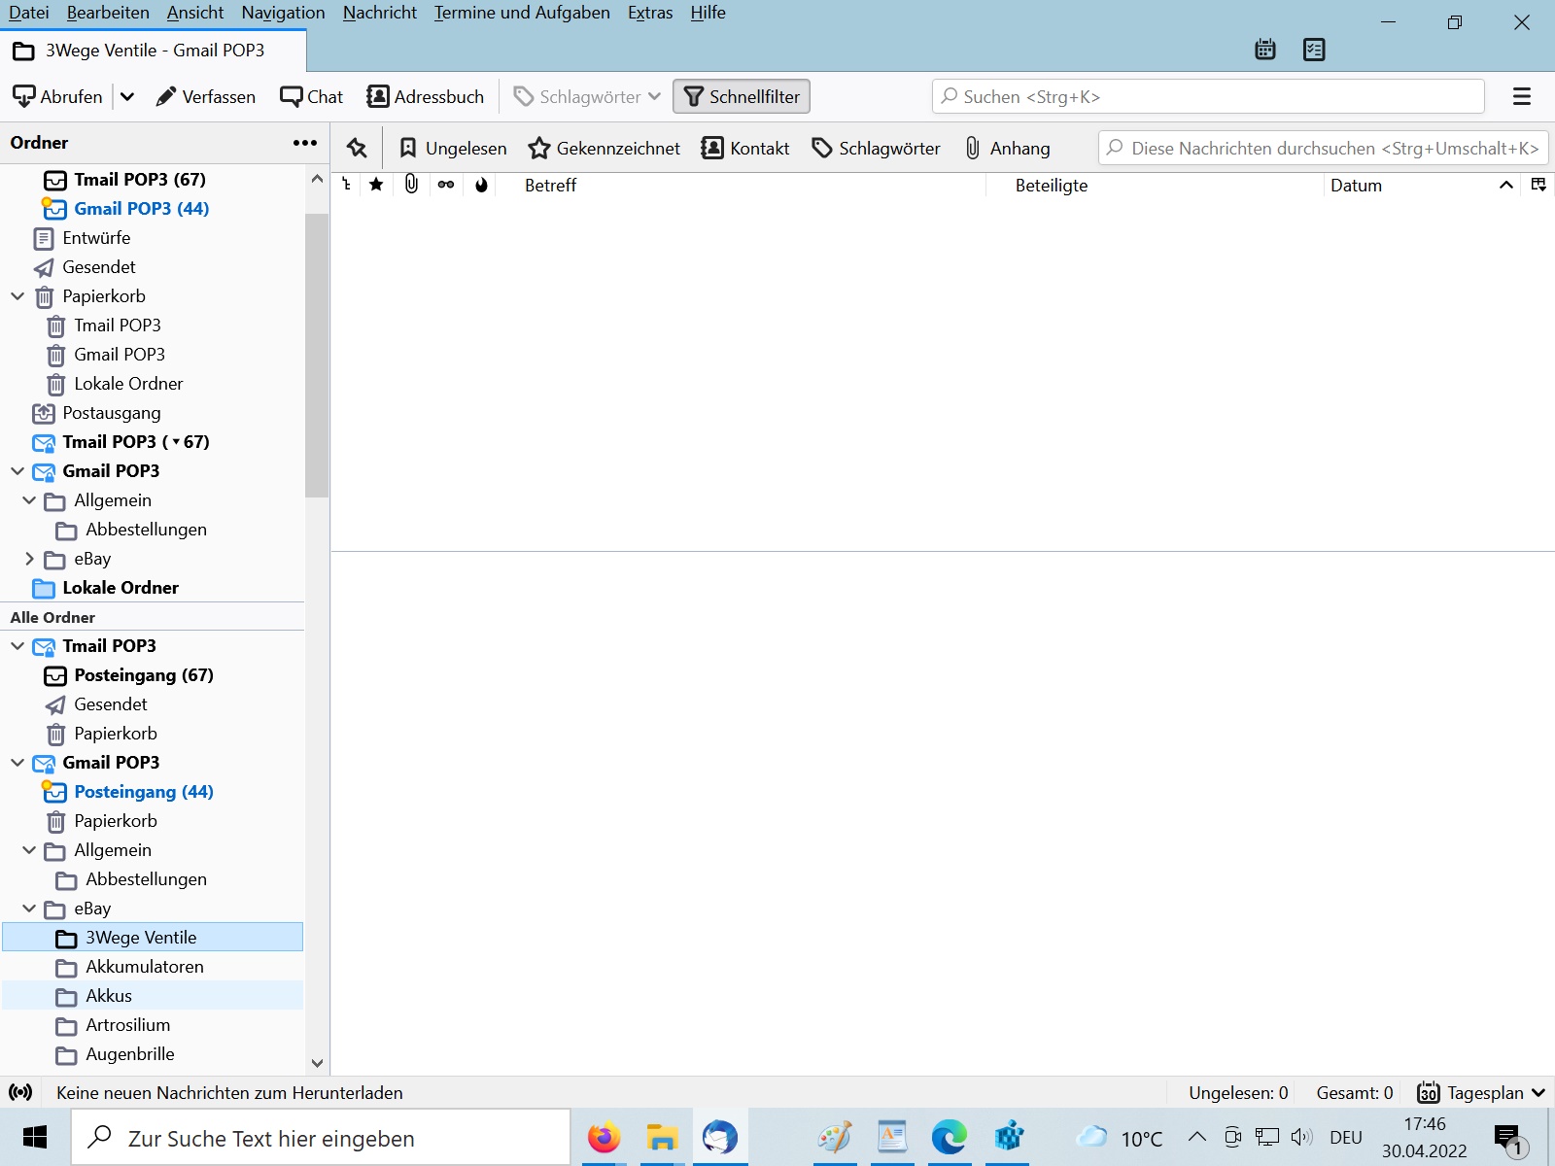Screen dimensions: 1555x1166
Task: Toggle the Anhang quick filter
Action: click(x=1007, y=148)
